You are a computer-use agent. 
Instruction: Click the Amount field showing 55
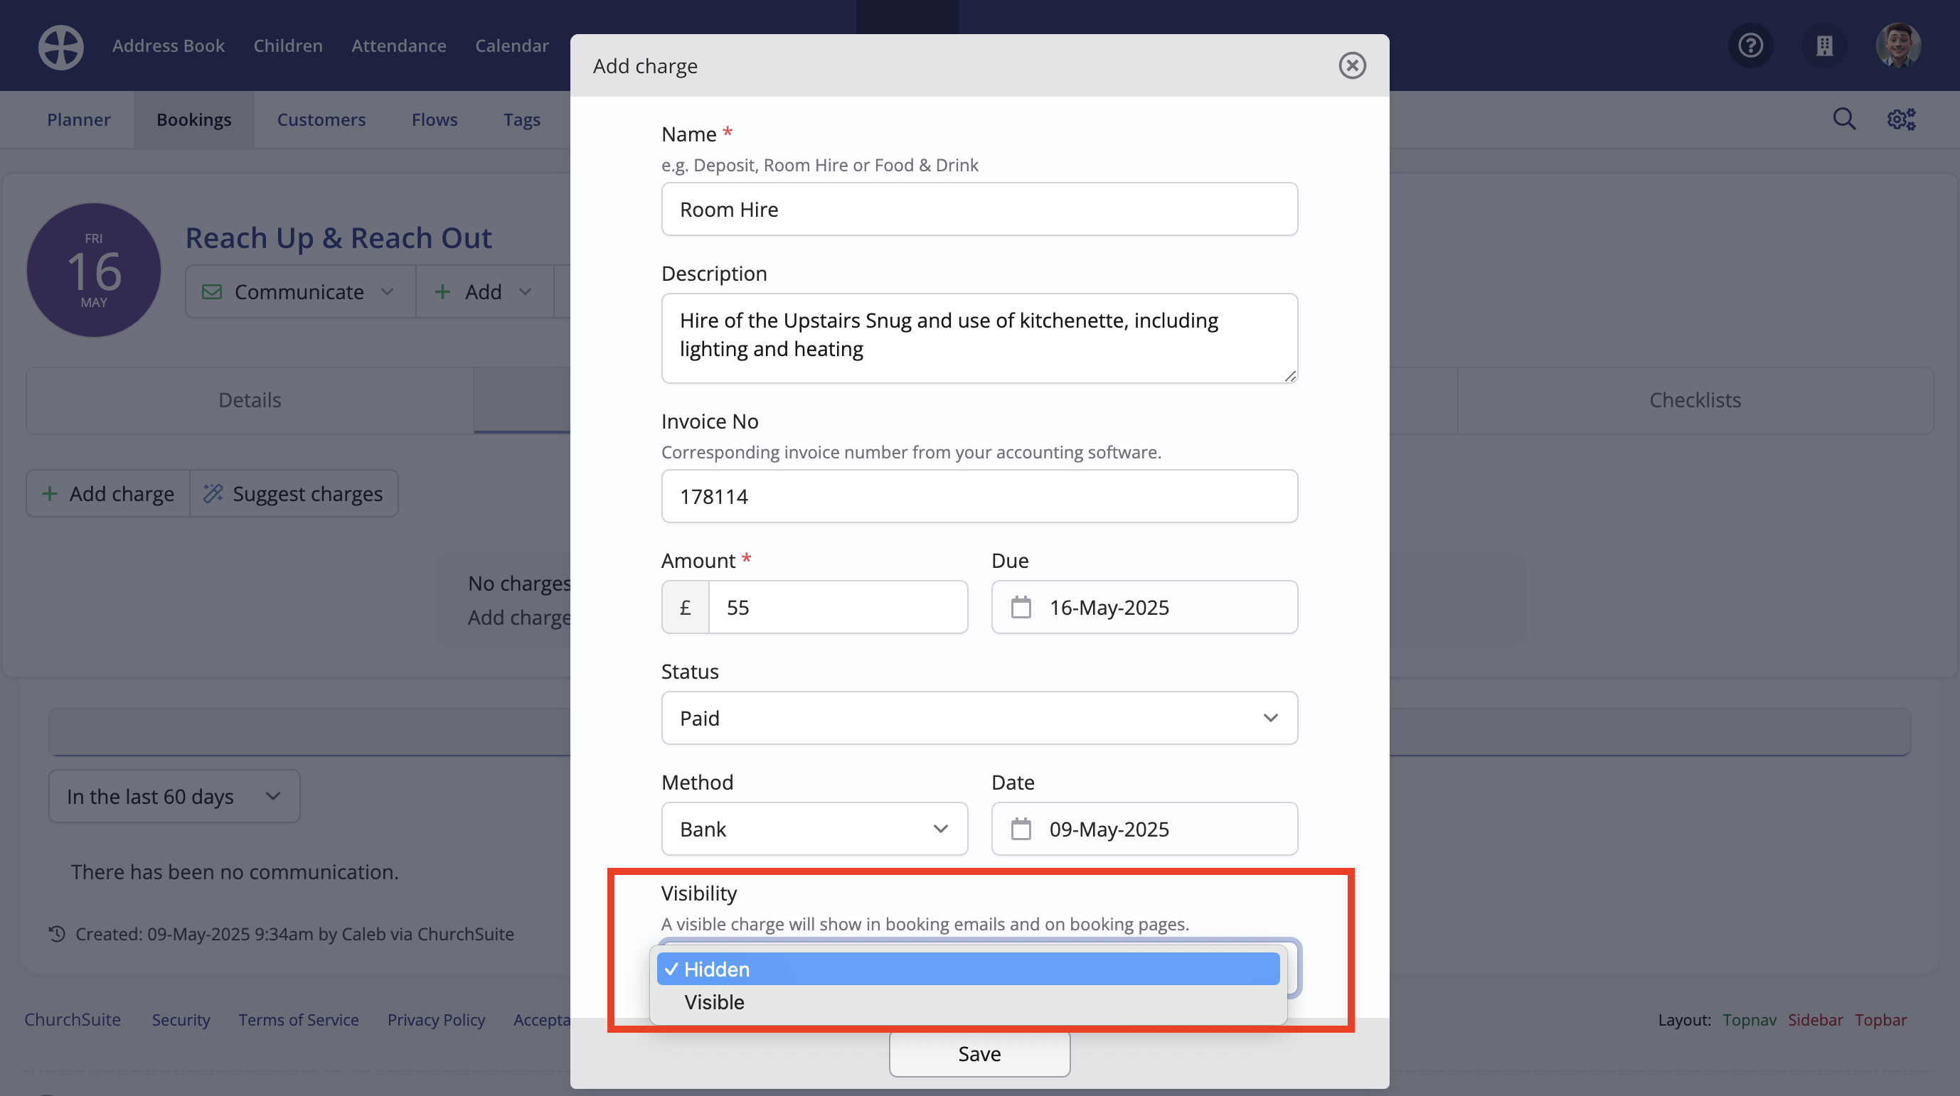point(838,607)
